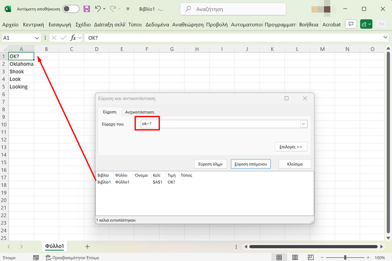Click the Comments speech bubble icon

351,24
